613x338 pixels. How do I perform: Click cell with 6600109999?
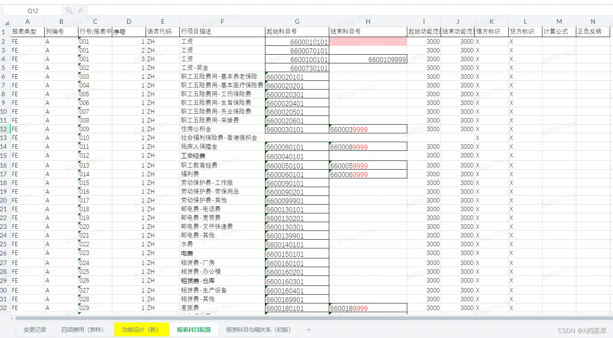(x=368, y=59)
